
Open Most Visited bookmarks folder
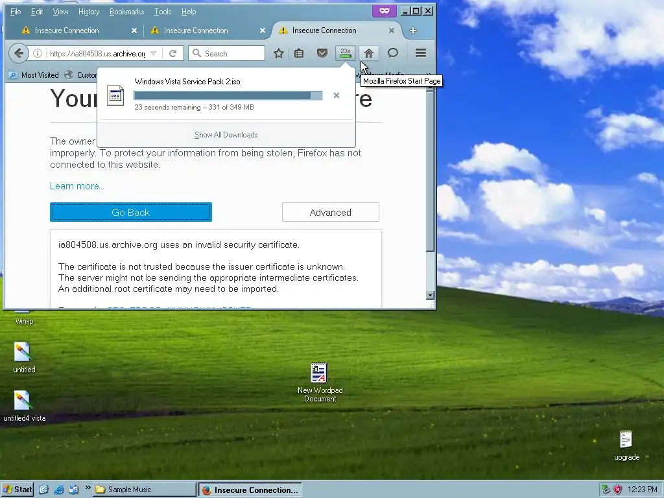[34, 75]
